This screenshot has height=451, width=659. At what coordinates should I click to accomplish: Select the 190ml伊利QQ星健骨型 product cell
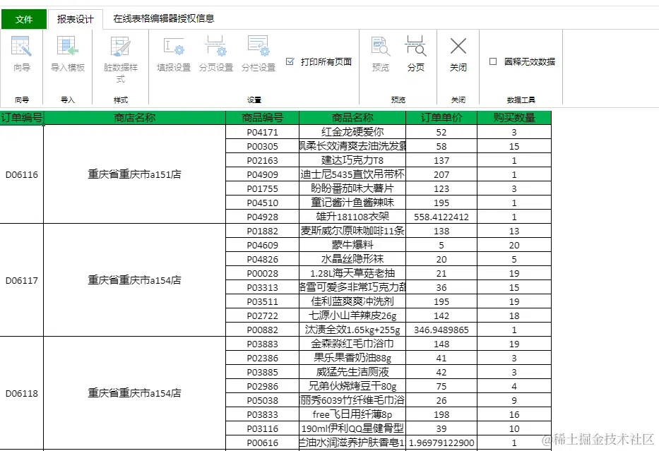tap(352, 428)
